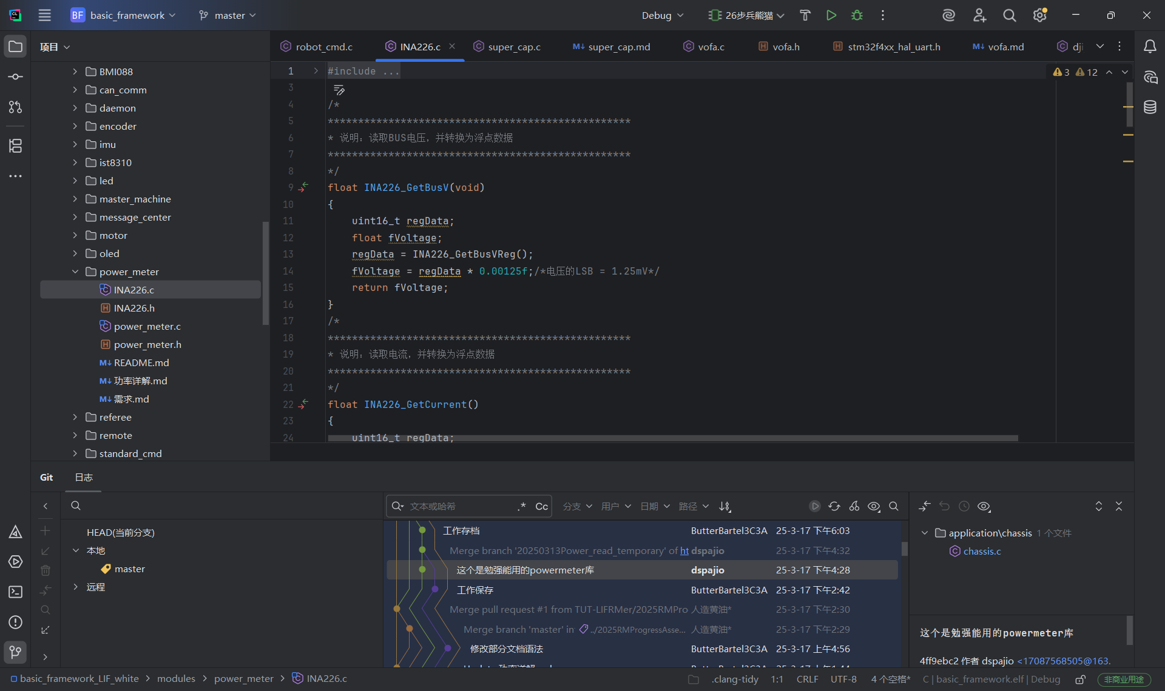Viewport: 1165px width, 691px height.
Task: Run the current configuration
Action: [x=831, y=15]
